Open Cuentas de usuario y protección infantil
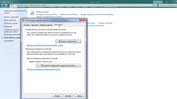 pyautogui.click(x=12, y=31)
